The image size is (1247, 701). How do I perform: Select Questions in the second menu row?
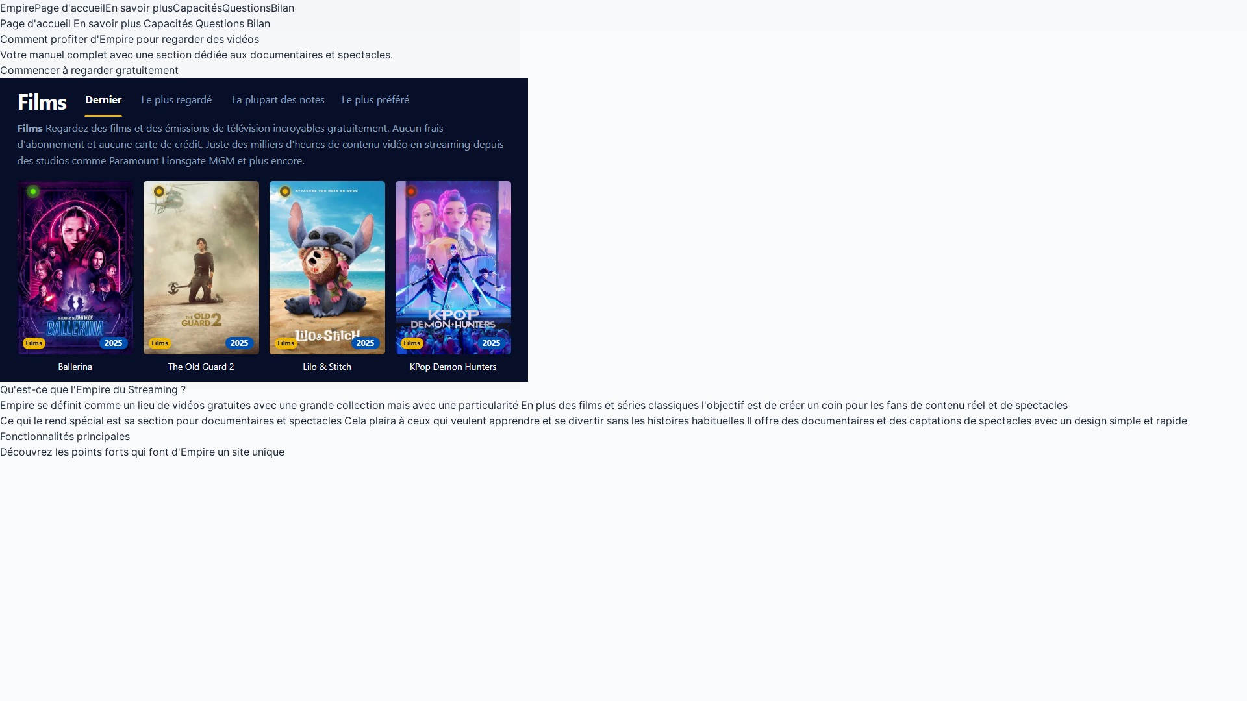coord(220,23)
